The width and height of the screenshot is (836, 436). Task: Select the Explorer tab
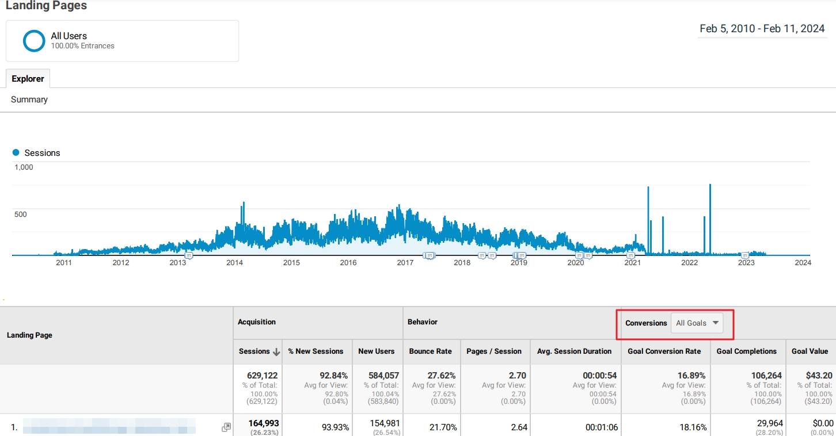(28, 79)
